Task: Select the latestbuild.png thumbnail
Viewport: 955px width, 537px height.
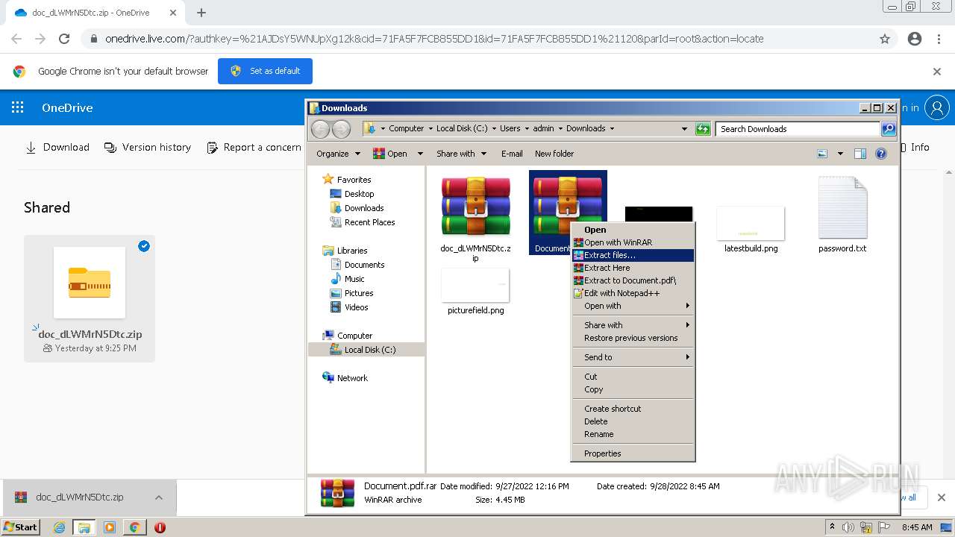Action: [751, 223]
